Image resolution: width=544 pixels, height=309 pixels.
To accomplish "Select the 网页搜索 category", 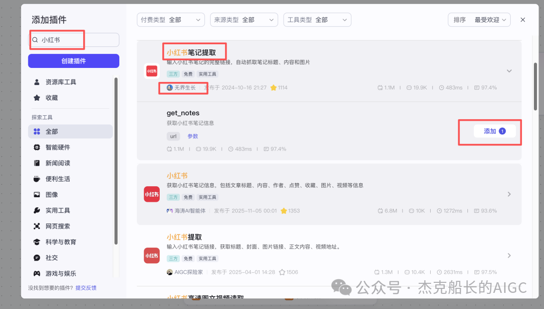I will (x=71, y=226).
